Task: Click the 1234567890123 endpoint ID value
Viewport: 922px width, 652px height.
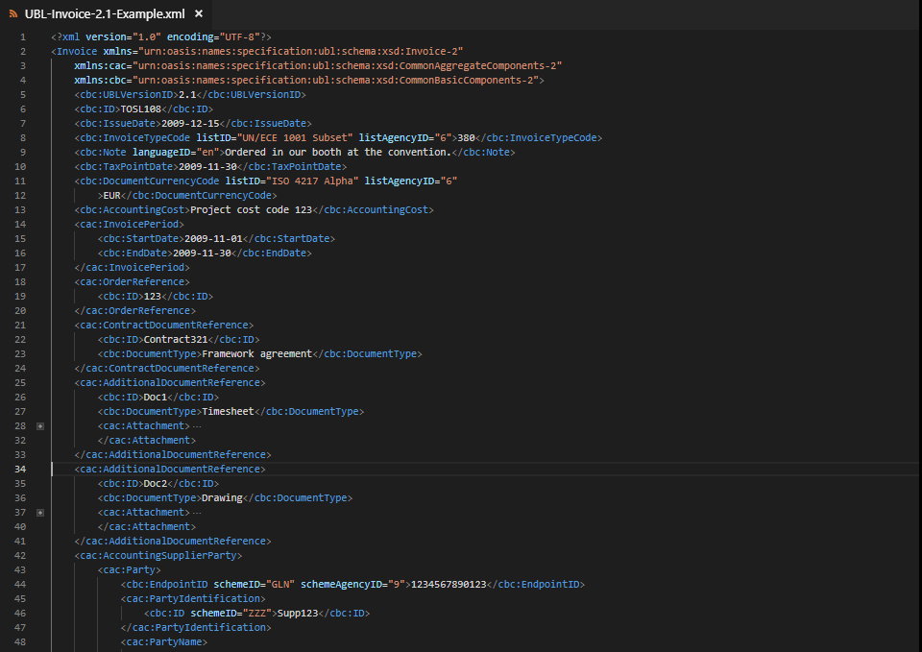Action: point(449,584)
